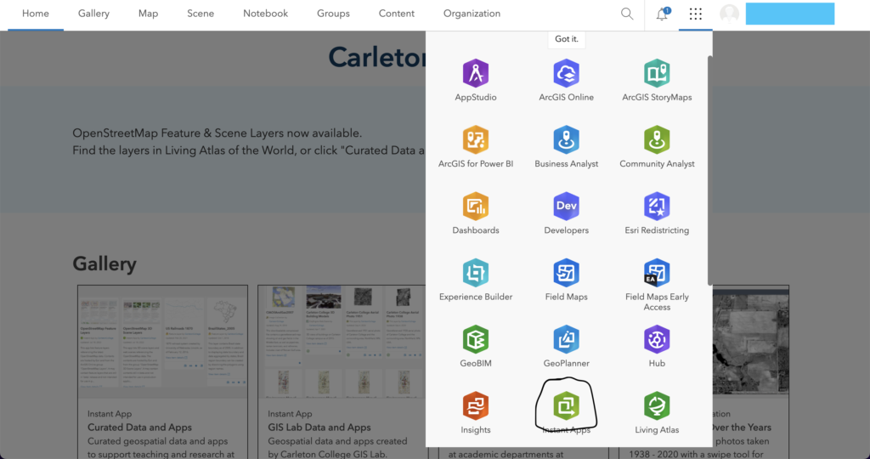
Task: Open the Dashboards app
Action: (x=476, y=213)
